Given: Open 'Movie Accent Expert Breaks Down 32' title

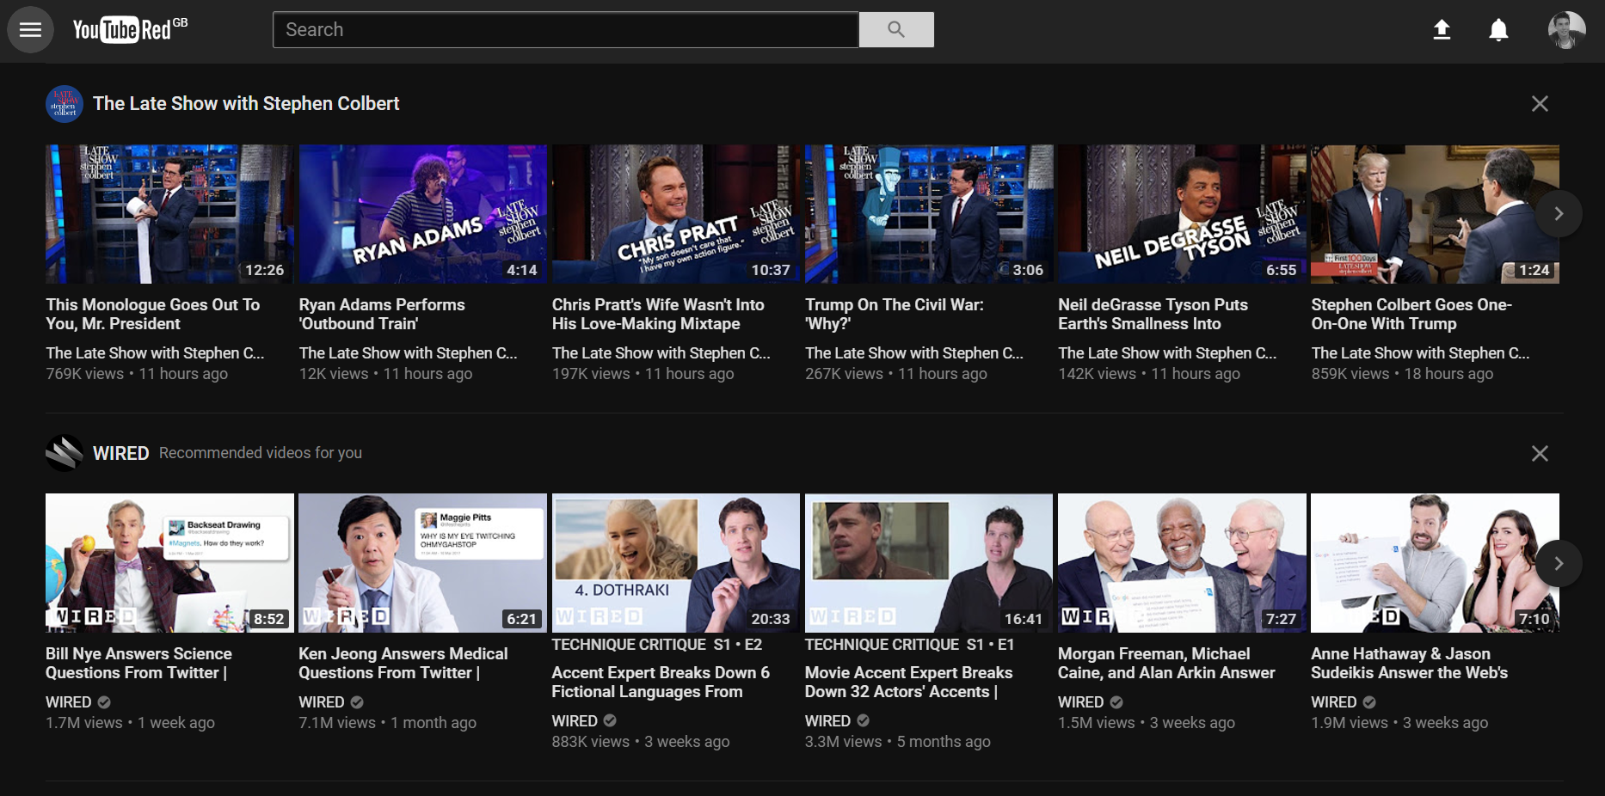Looking at the screenshot, I should tap(908, 683).
